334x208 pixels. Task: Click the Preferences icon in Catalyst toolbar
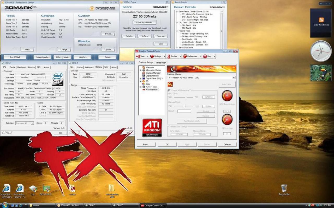[185, 56]
